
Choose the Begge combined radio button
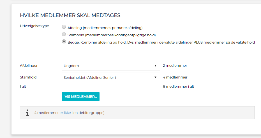pos(64,42)
